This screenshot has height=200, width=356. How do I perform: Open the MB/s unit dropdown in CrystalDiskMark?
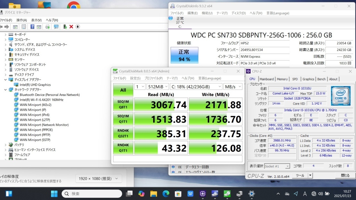[233, 86]
